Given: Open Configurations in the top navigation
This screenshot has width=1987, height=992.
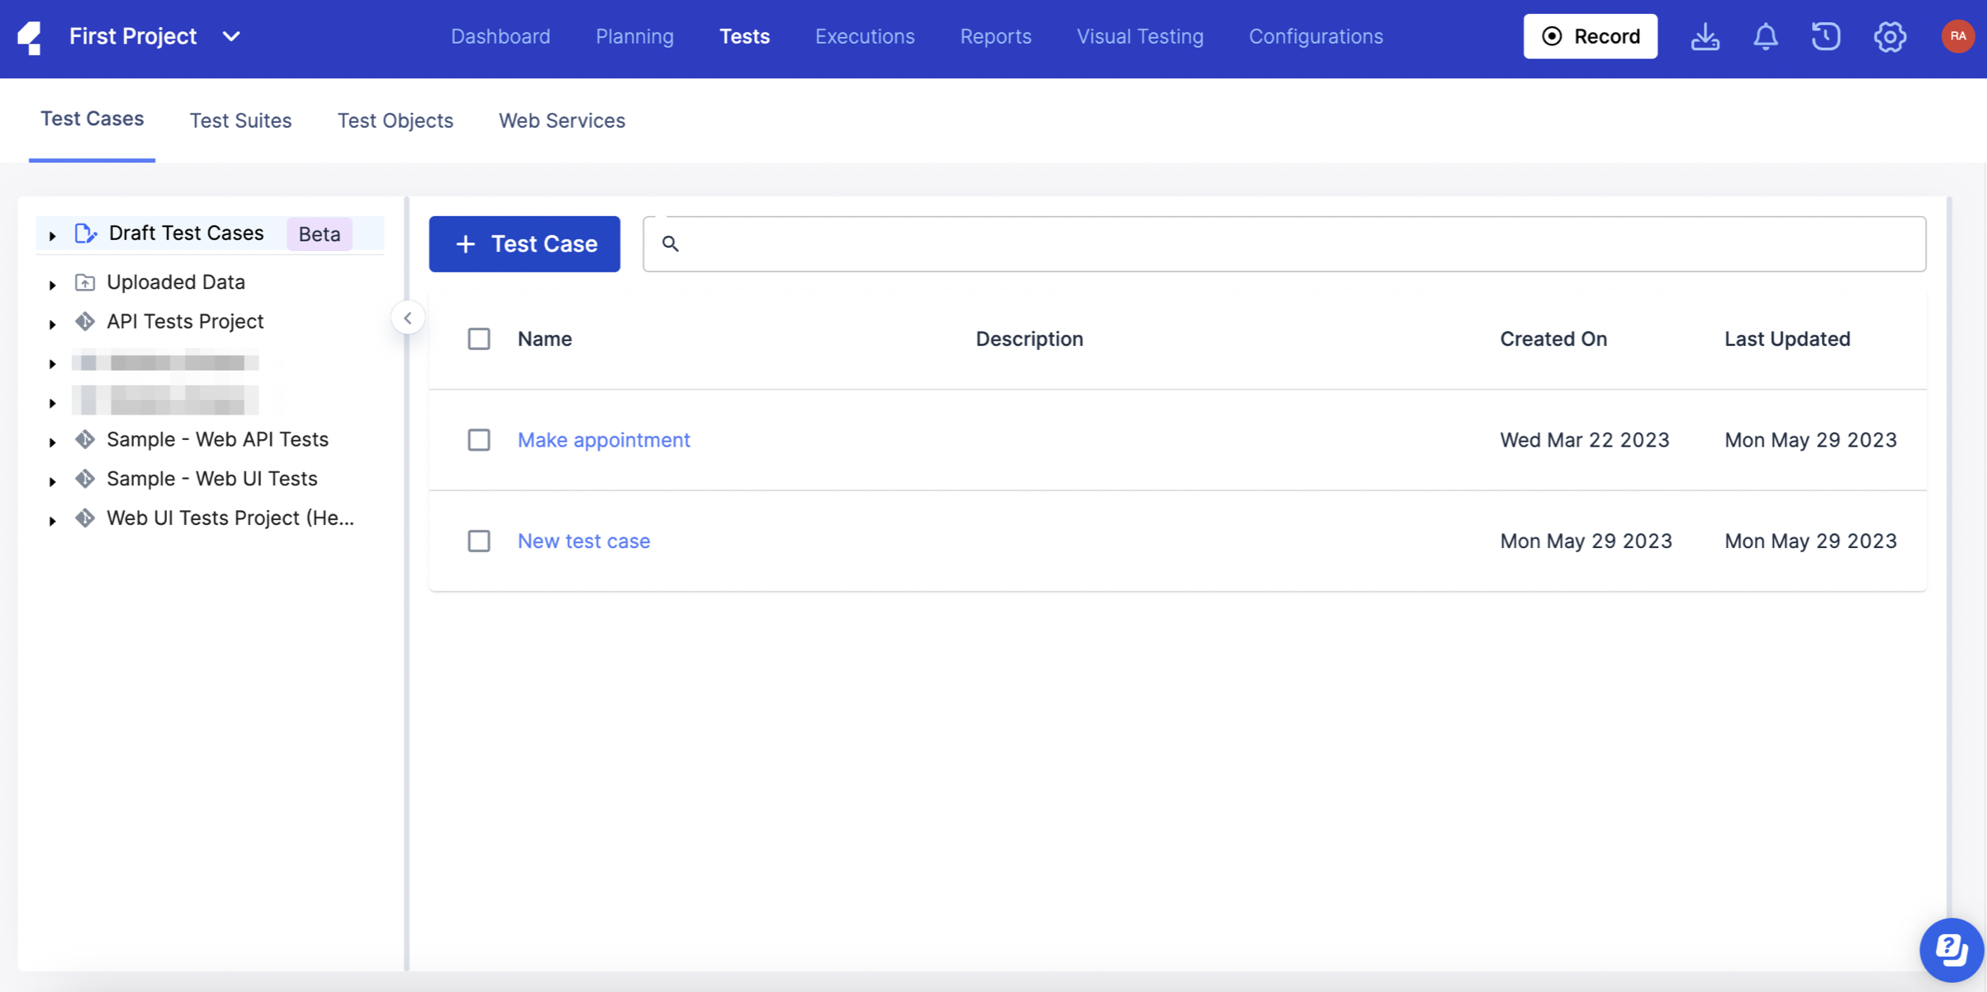Looking at the screenshot, I should [x=1316, y=36].
